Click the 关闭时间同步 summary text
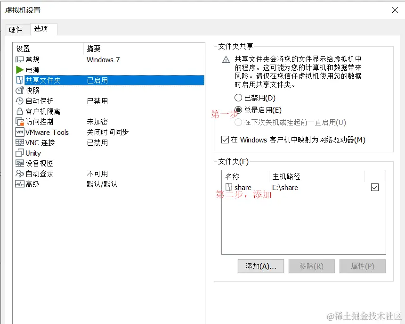Image resolution: width=405 pixels, height=324 pixels. click(108, 132)
